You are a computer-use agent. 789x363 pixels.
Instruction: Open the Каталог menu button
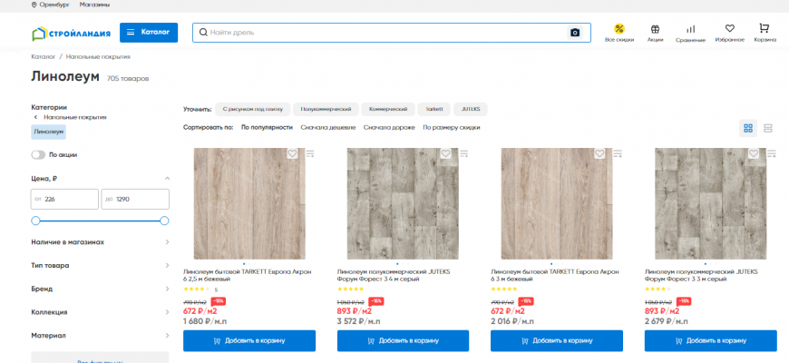(149, 33)
